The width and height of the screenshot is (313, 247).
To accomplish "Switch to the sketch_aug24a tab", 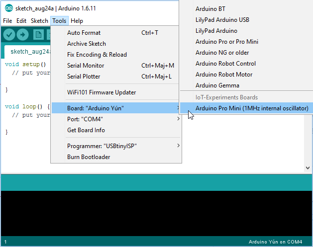I will pos(27,52).
